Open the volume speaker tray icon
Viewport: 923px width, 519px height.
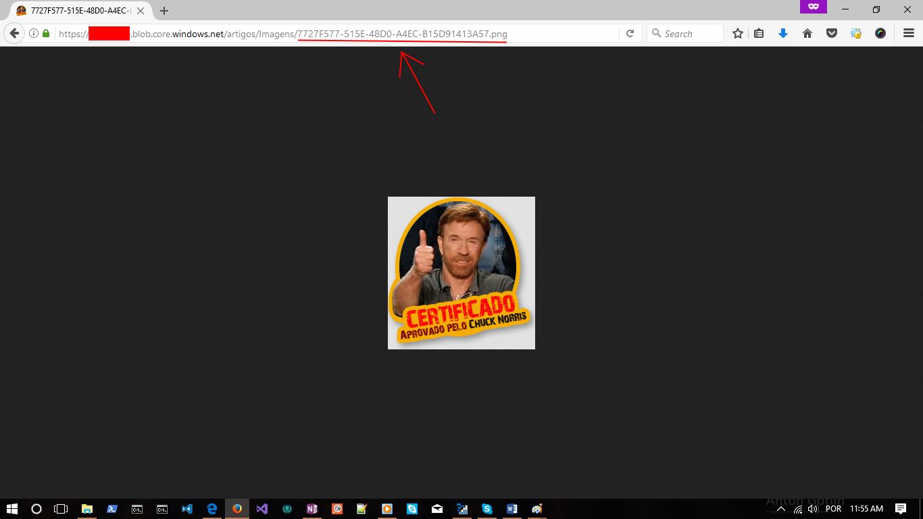click(x=813, y=509)
